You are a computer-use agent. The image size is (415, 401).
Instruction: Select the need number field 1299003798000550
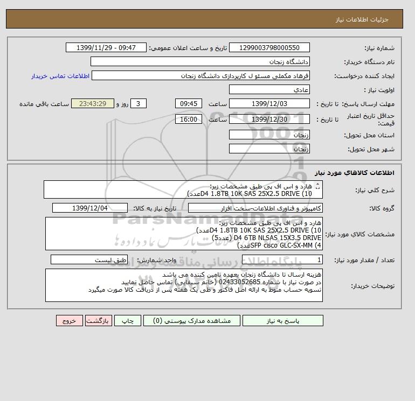point(269,47)
